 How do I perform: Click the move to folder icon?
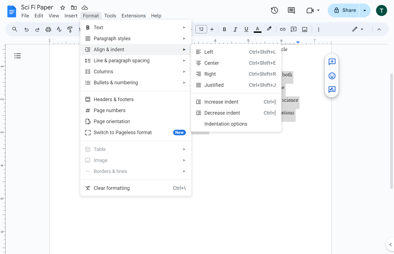coord(74,8)
